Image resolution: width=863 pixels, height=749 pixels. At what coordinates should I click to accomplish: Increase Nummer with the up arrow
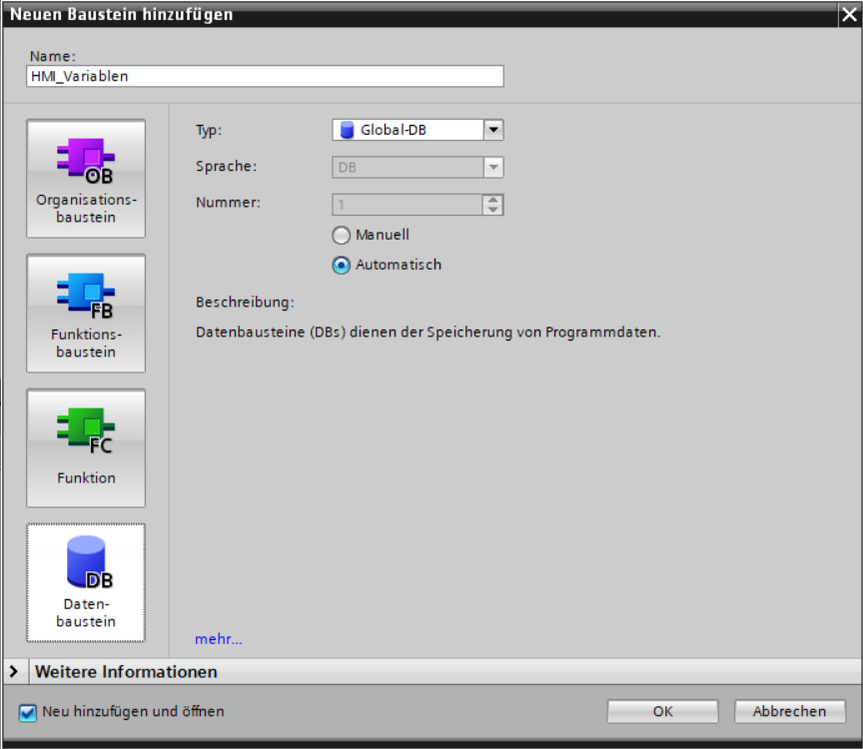tap(493, 200)
